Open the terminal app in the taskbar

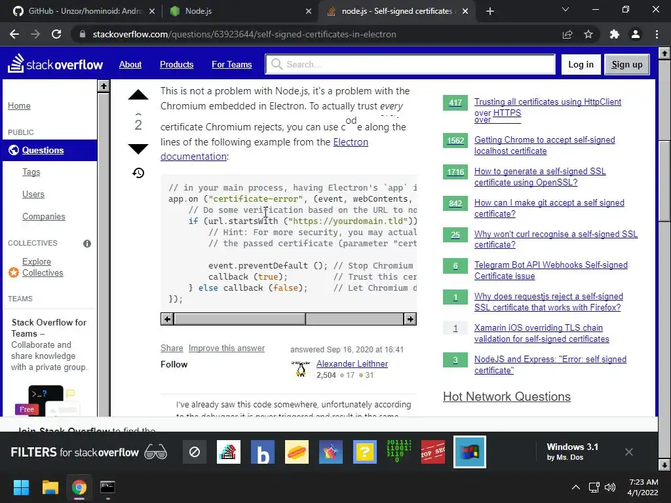click(x=107, y=487)
